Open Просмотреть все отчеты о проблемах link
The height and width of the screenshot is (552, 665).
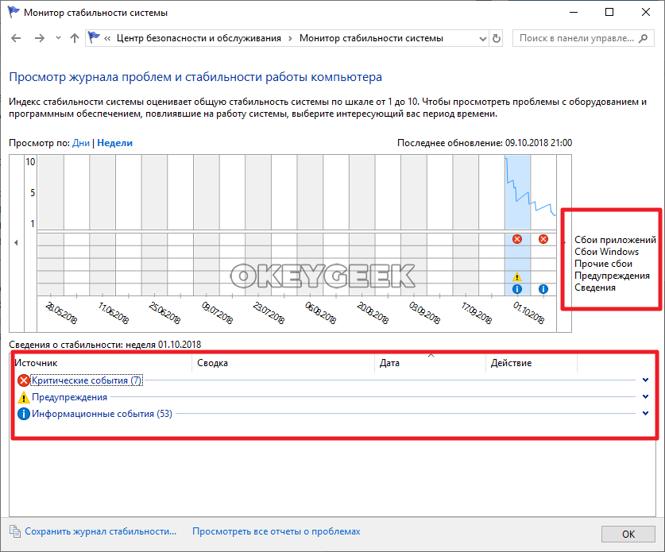pyautogui.click(x=276, y=532)
